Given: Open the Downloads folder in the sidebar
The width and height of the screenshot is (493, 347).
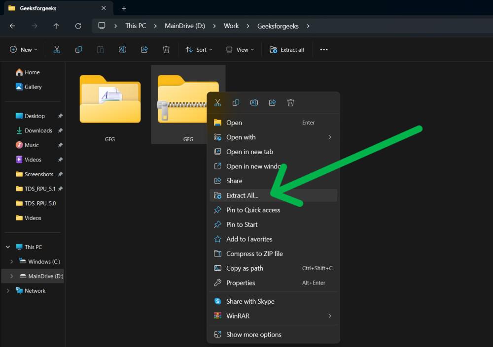Looking at the screenshot, I should [38, 130].
